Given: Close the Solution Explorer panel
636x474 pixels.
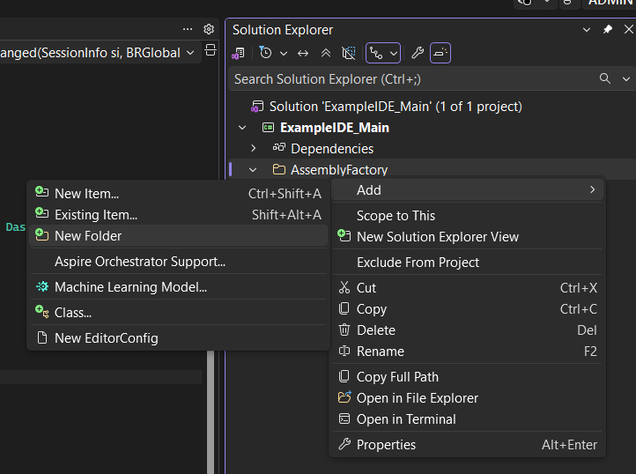Looking at the screenshot, I should [x=628, y=29].
